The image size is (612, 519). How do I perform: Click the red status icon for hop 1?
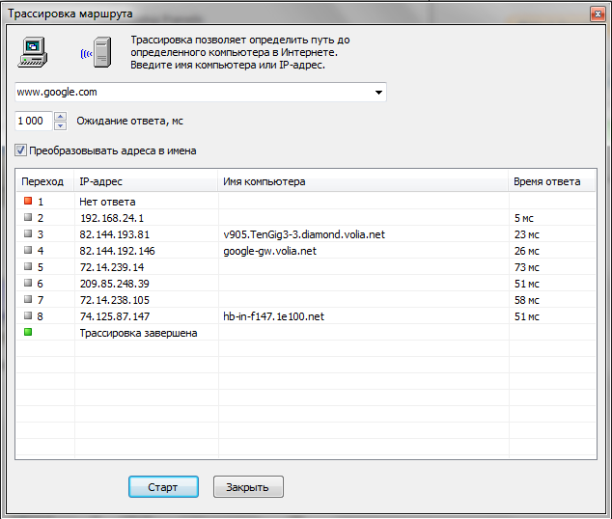[x=27, y=202]
